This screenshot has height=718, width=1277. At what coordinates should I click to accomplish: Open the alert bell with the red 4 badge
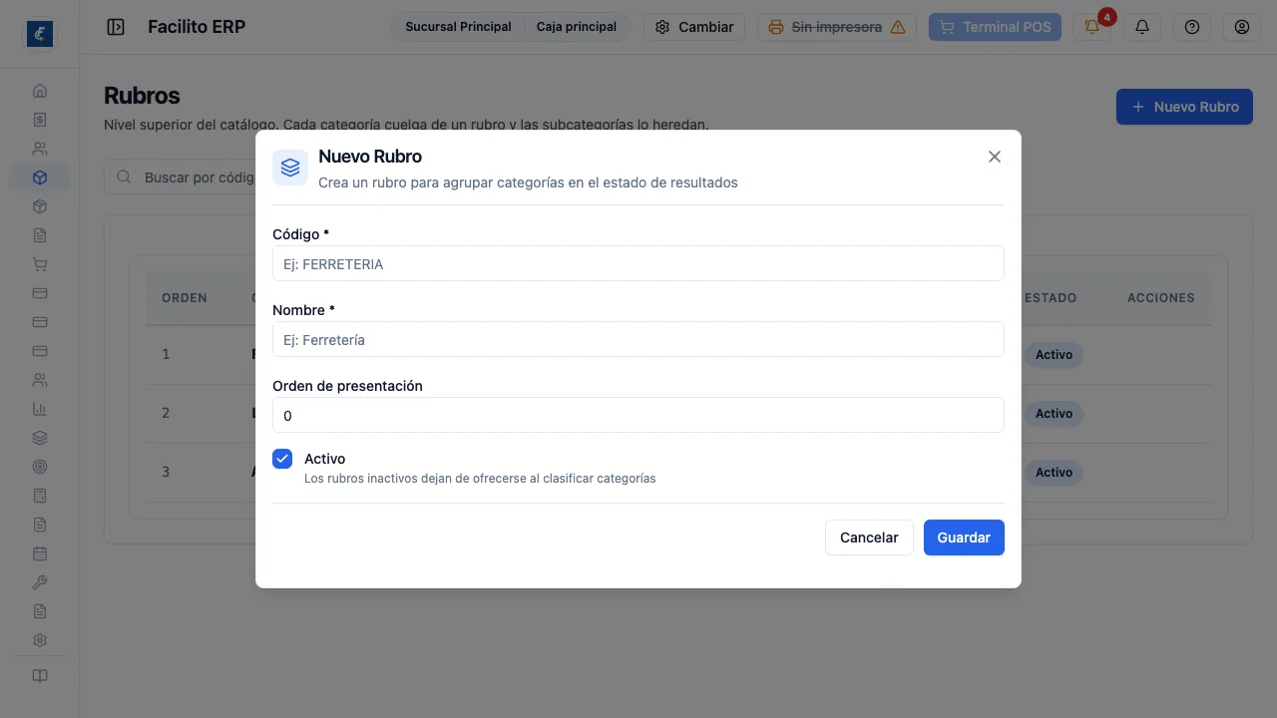(x=1092, y=27)
